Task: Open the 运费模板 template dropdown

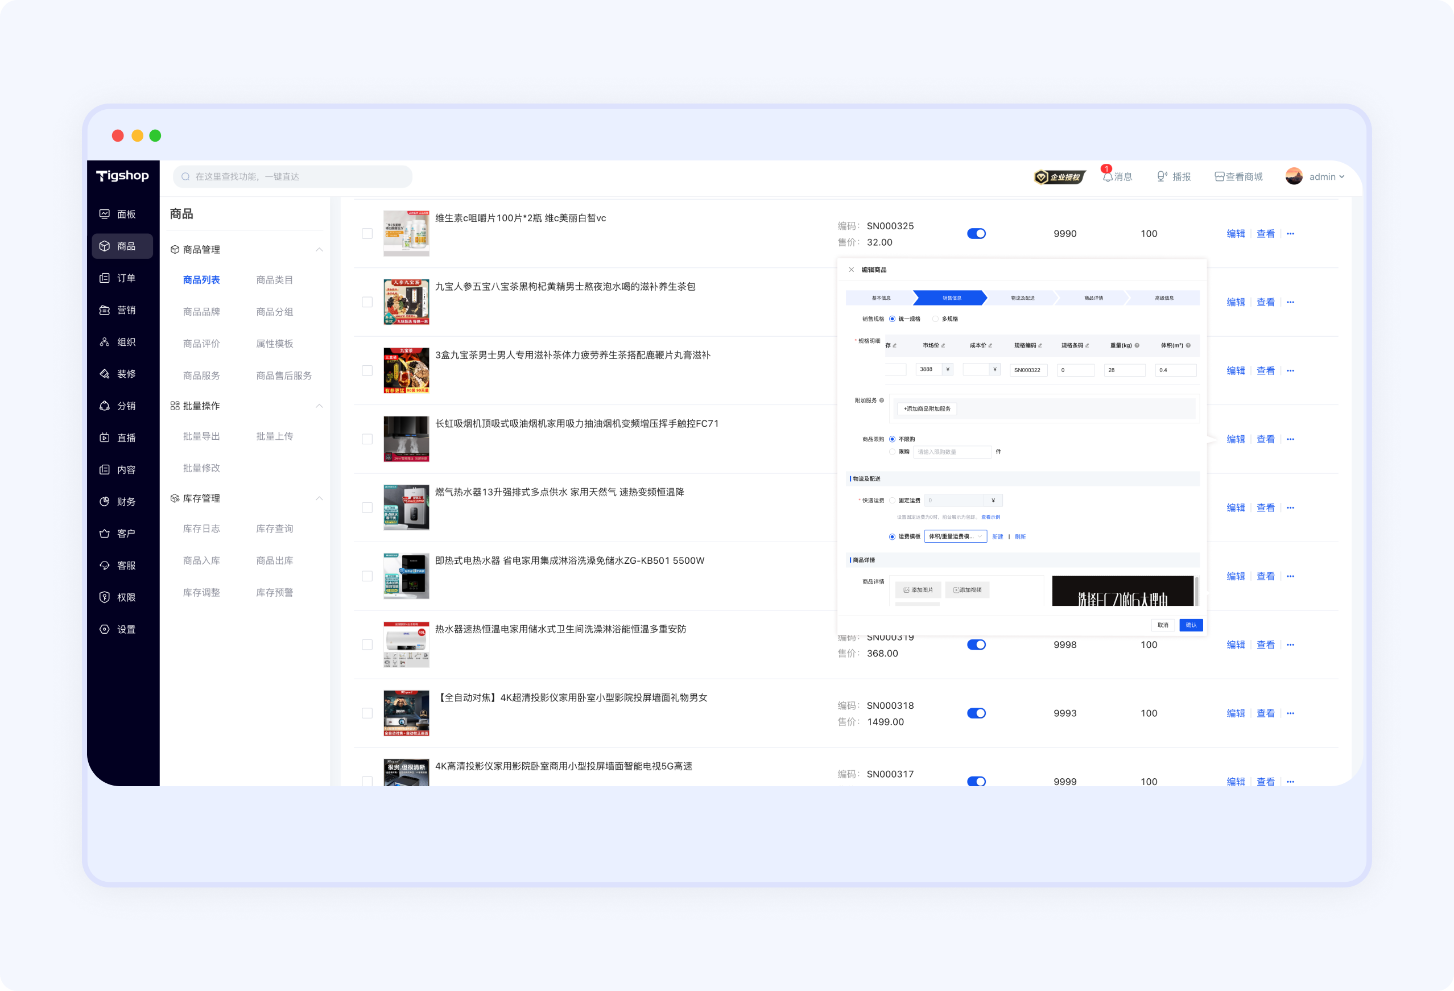Action: coord(955,536)
